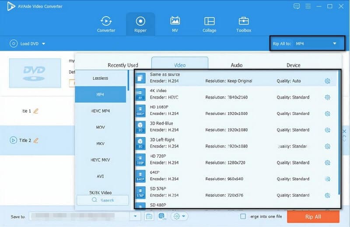Open settings gear for 4K Video preset
Image resolution: width=350 pixels, height=227 pixels.
(x=327, y=98)
